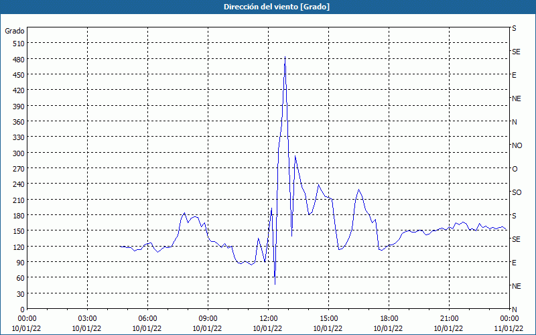Click the 'N' compass label at 0 level
The height and width of the screenshot is (335, 536).
[x=515, y=310]
